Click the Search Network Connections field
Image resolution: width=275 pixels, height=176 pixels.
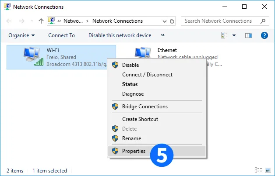point(225,21)
